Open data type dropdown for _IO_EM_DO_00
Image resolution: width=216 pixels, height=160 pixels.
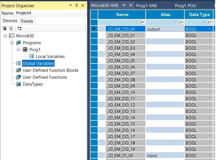click(x=209, y=29)
